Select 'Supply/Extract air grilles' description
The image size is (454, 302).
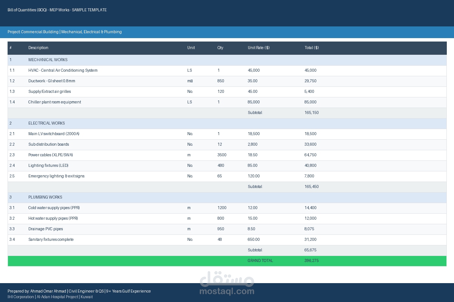[50, 92]
